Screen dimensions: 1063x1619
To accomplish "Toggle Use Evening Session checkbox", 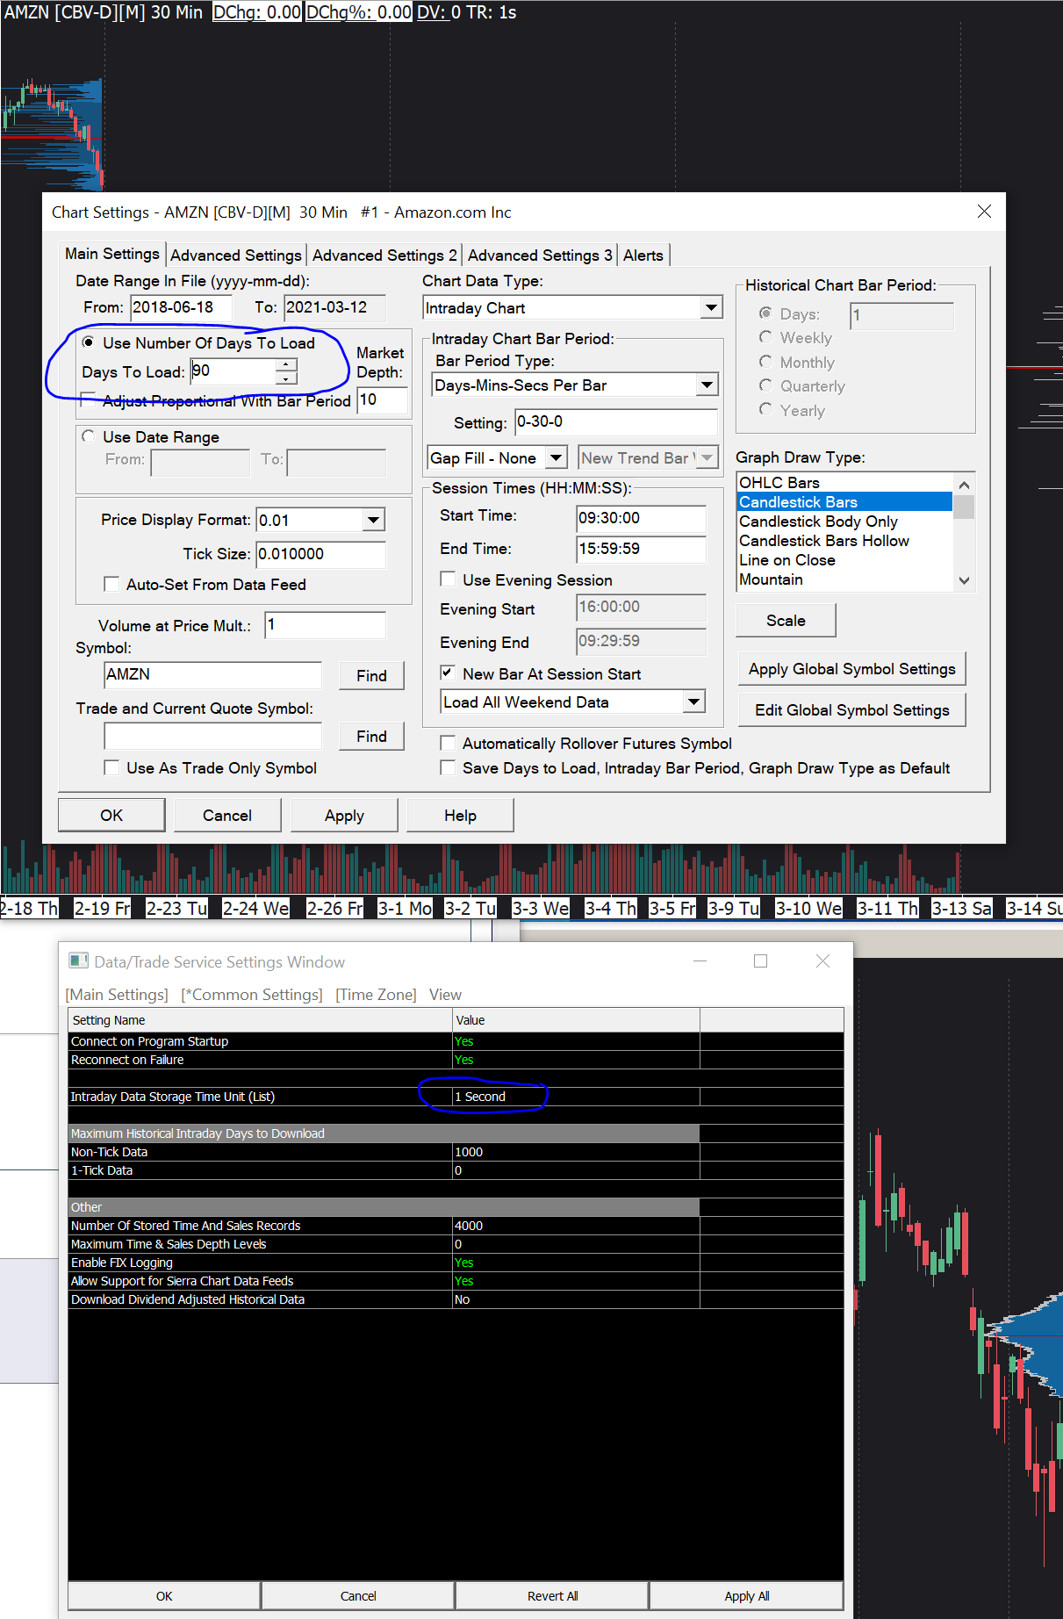I will point(448,579).
